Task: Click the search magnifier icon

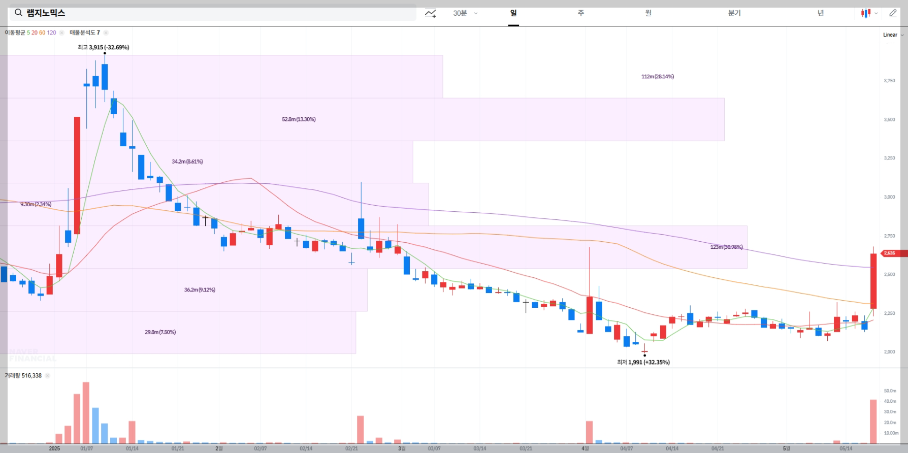Action: tap(19, 13)
